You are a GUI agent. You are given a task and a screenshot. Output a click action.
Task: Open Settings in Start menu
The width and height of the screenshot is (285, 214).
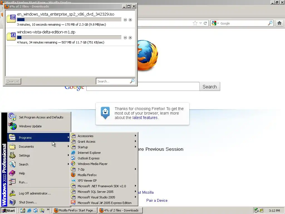pos(39,155)
